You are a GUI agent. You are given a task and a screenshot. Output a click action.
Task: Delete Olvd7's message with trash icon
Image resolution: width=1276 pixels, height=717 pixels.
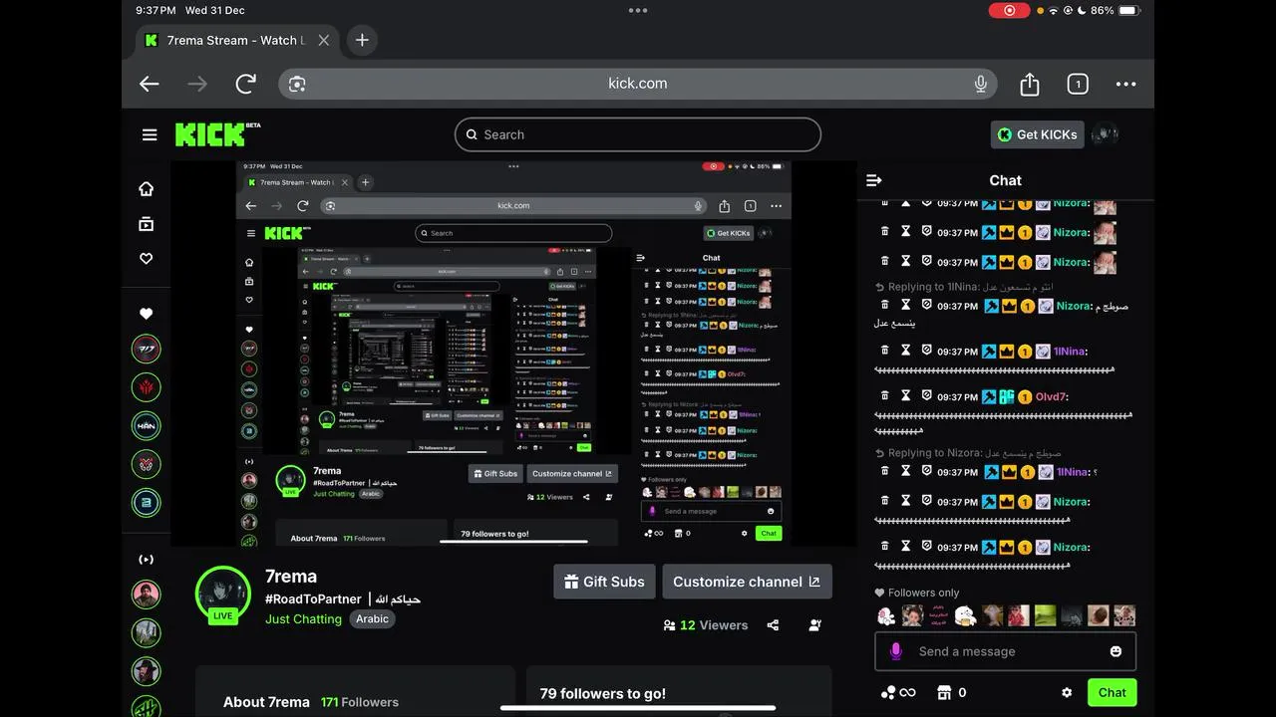click(884, 395)
